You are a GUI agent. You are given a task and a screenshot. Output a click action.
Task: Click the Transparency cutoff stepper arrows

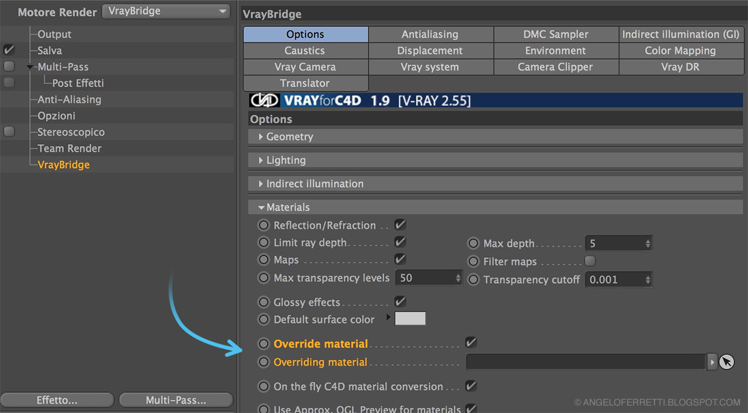click(x=648, y=280)
